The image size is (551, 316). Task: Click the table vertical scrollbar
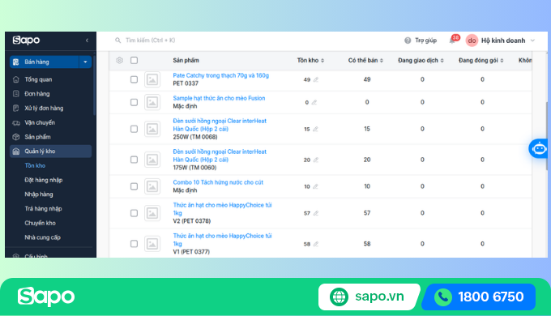point(547,137)
